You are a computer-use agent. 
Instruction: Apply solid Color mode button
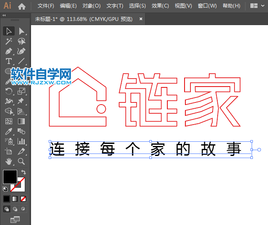[x=7, y=199]
